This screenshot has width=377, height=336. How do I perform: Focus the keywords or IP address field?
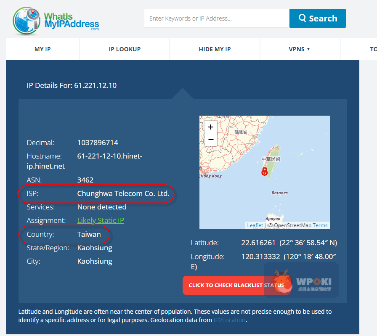216,19
